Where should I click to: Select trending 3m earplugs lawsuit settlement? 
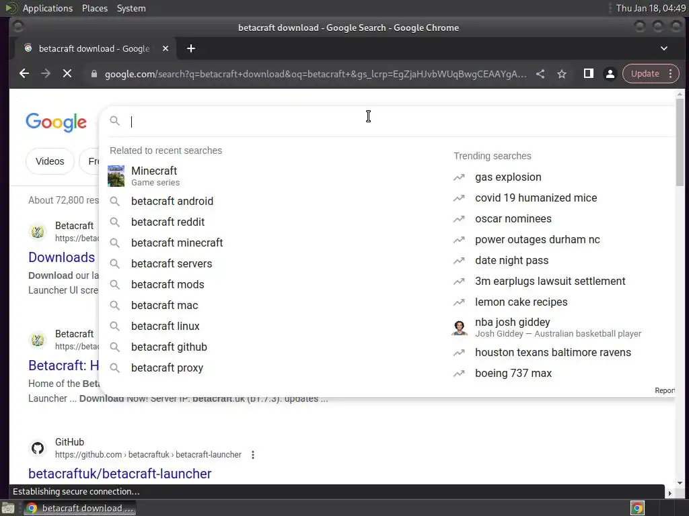point(550,282)
